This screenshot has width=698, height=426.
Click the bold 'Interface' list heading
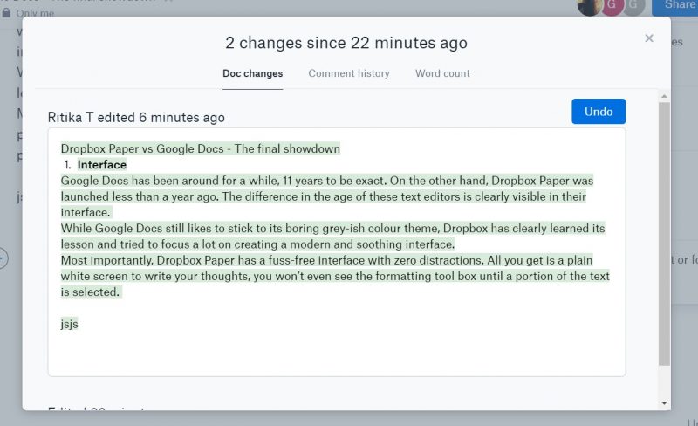tap(102, 165)
